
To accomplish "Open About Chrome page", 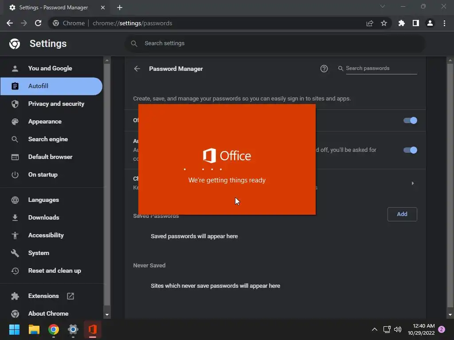I will click(x=51, y=313).
